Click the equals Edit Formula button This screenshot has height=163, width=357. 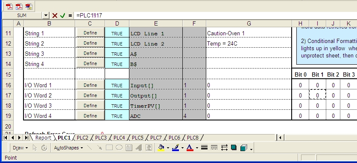point(70,15)
